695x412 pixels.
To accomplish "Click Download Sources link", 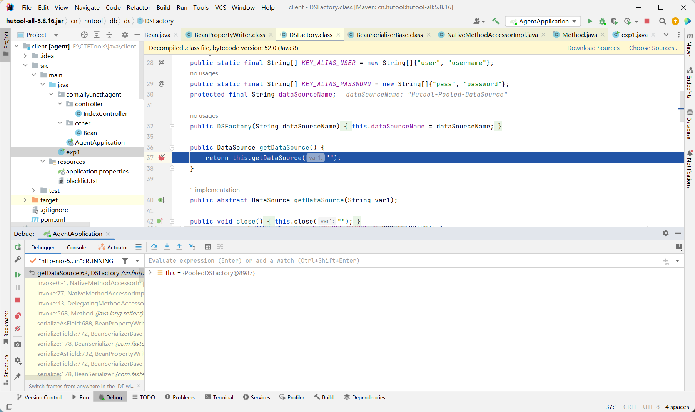I will pos(593,48).
